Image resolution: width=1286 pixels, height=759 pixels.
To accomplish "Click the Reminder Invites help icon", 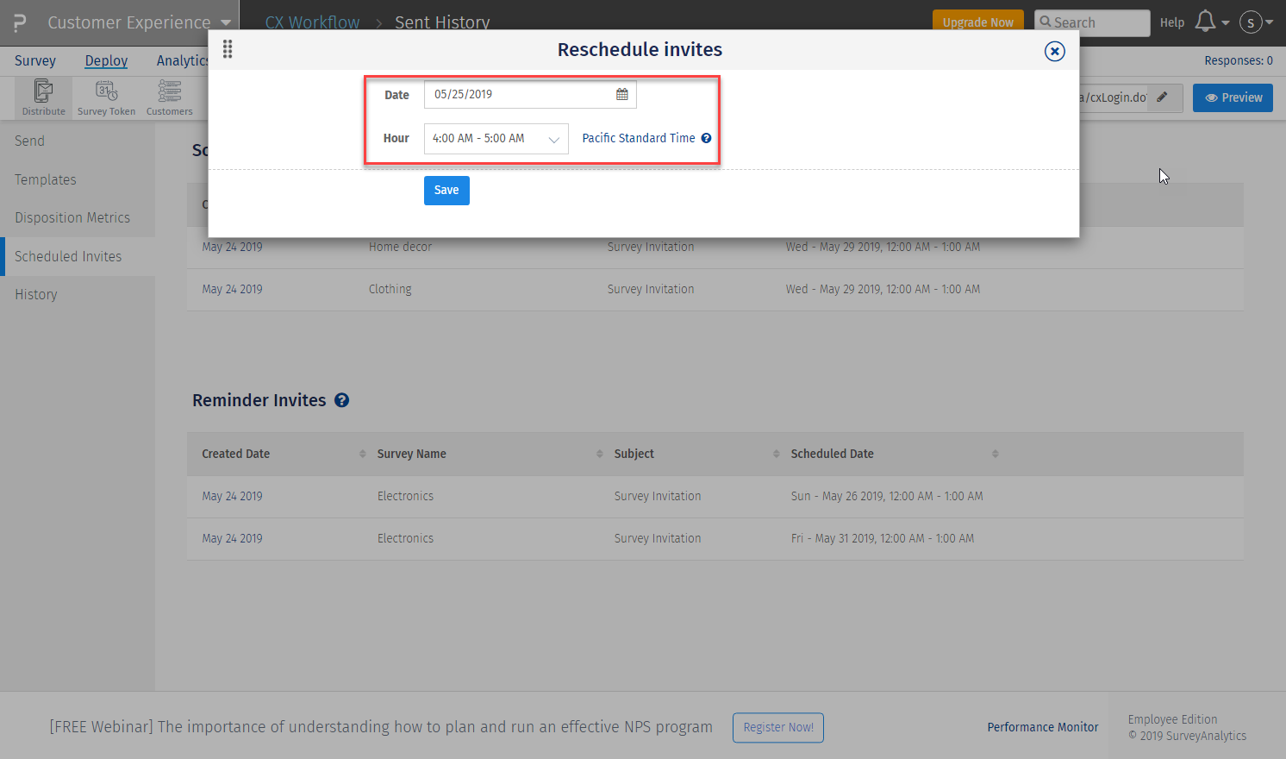I will [x=342, y=400].
